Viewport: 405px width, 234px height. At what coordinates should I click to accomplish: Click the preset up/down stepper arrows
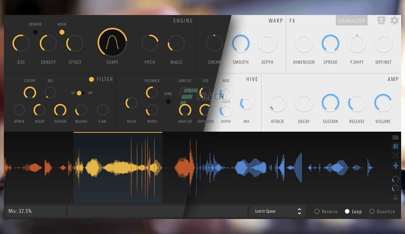pos(299,211)
